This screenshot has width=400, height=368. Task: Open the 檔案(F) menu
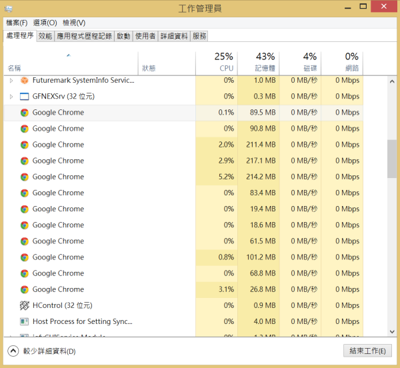(x=17, y=23)
